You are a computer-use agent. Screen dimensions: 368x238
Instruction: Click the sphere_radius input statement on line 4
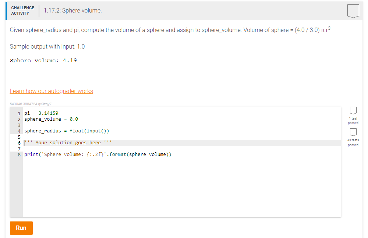[x=68, y=131]
